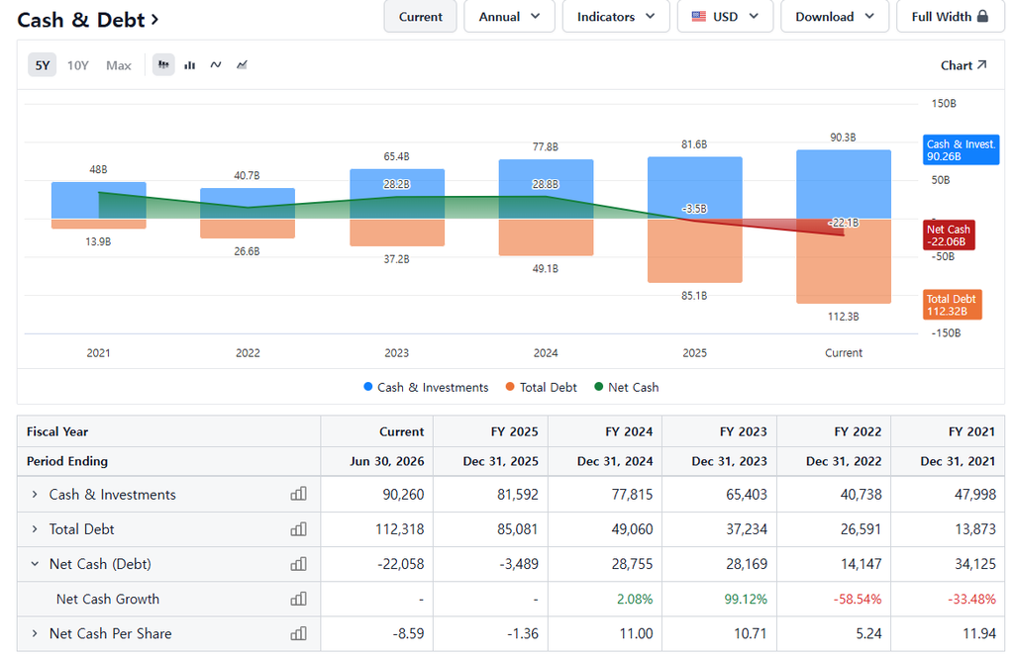Image resolution: width=1014 pixels, height=657 pixels.
Task: Toggle Total Debt legend series
Action: pos(542,387)
